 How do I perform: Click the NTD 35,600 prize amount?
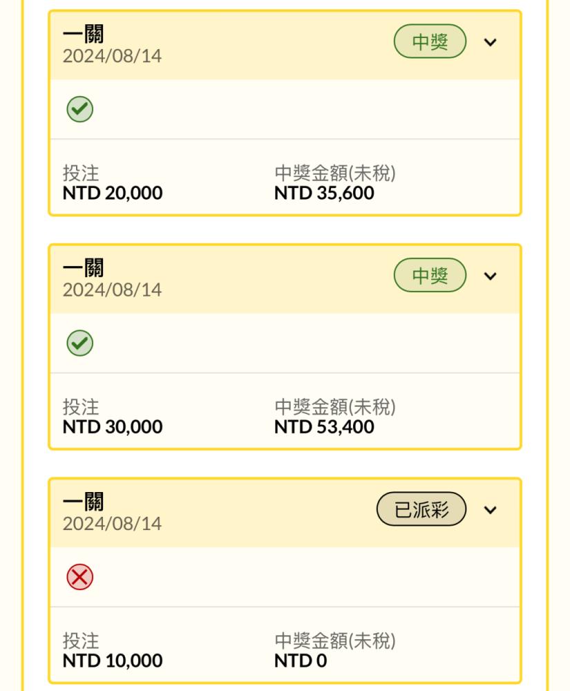(324, 193)
